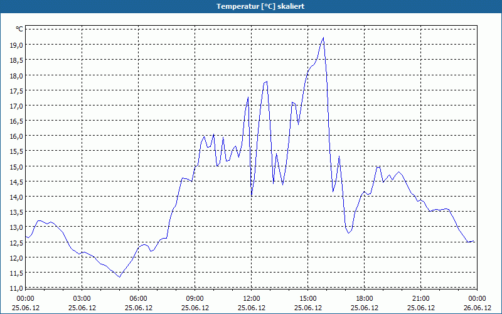
Task: Pick the 21:00 time axis label
Action: [420, 299]
